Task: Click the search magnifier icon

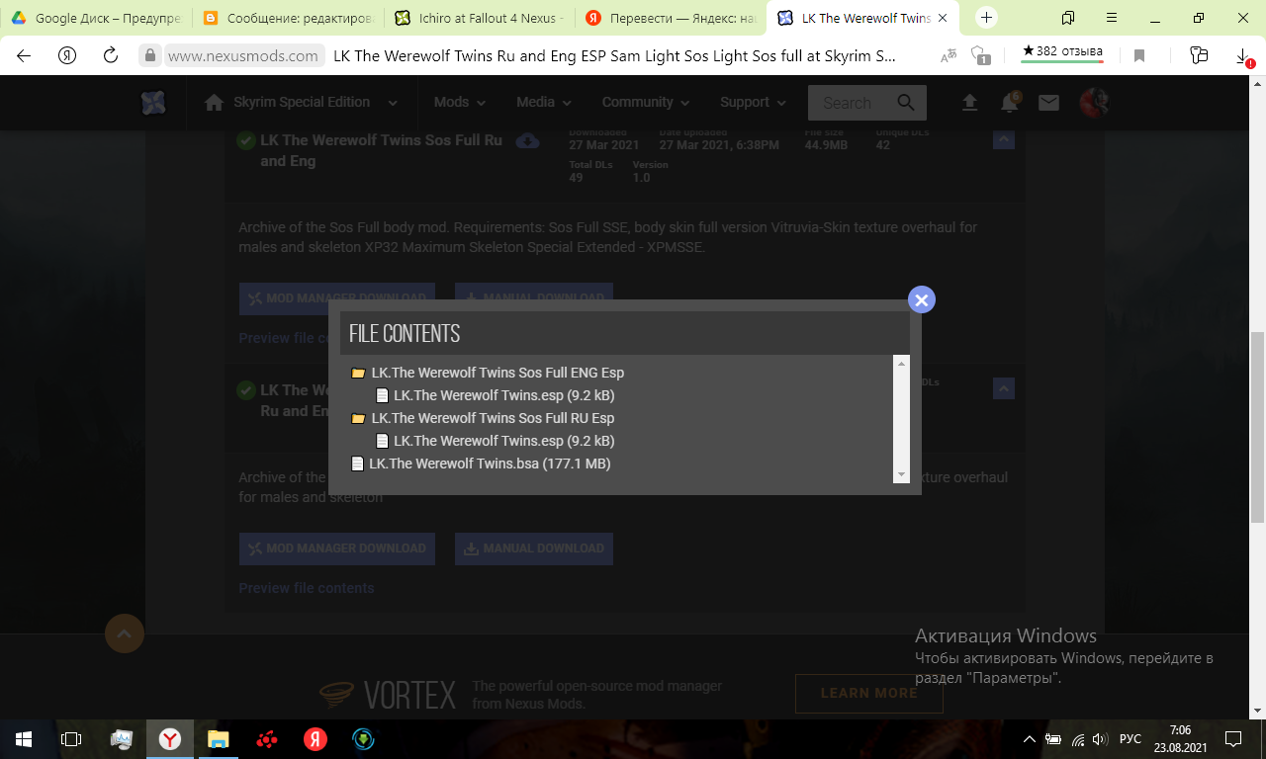Action: point(906,103)
